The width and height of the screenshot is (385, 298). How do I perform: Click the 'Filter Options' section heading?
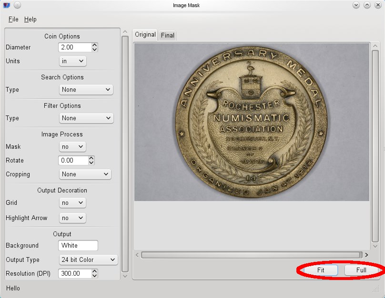(62, 106)
